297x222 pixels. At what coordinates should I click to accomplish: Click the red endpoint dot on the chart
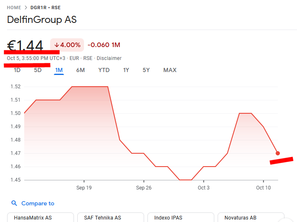point(278,153)
